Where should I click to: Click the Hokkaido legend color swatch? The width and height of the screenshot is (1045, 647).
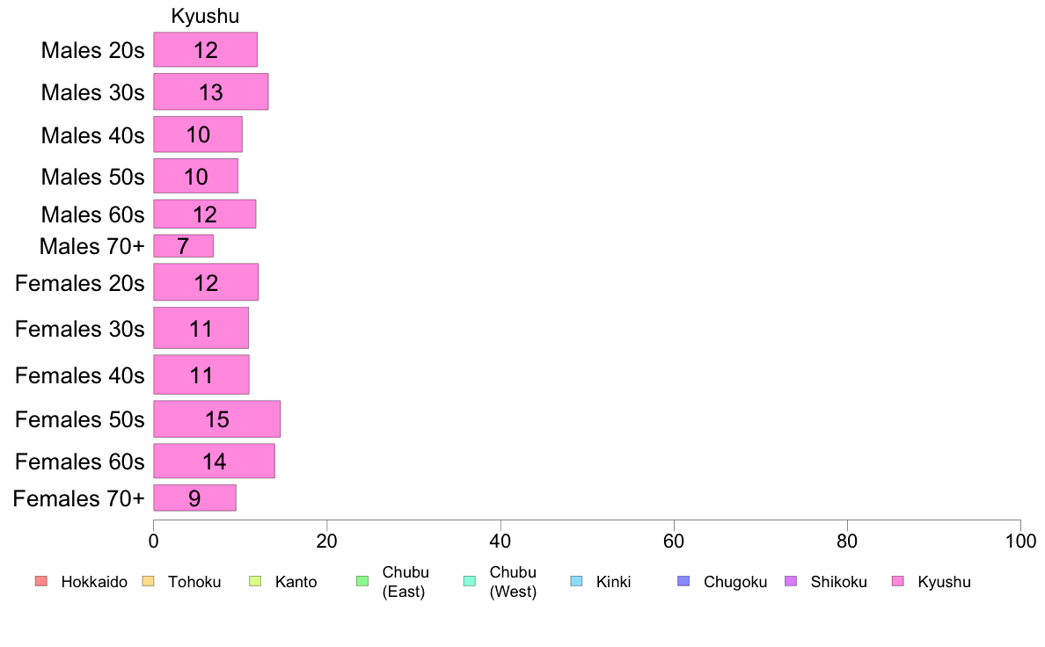[41, 581]
